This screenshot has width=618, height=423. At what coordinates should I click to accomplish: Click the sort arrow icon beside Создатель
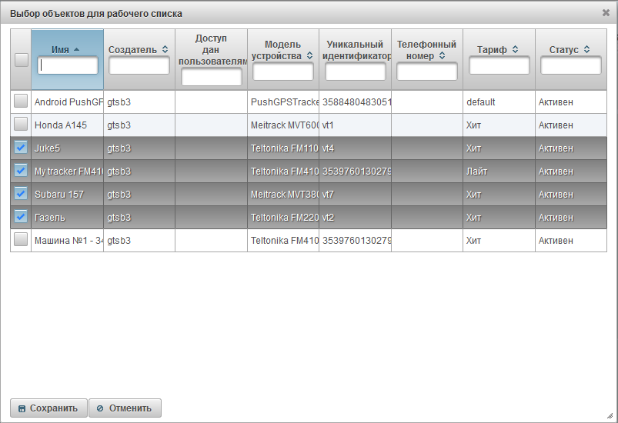165,49
